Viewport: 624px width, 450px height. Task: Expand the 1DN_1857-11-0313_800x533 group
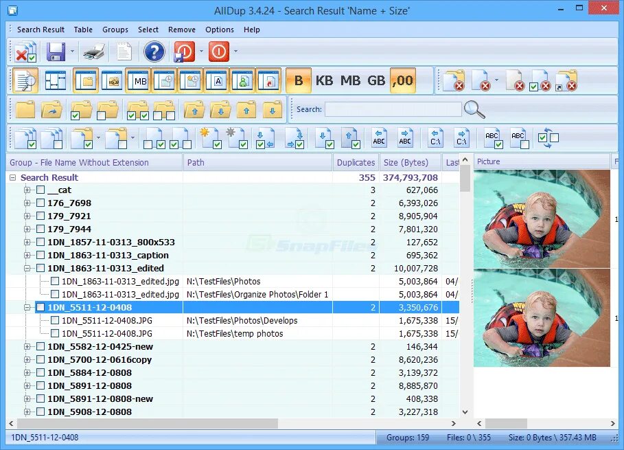click(x=27, y=242)
